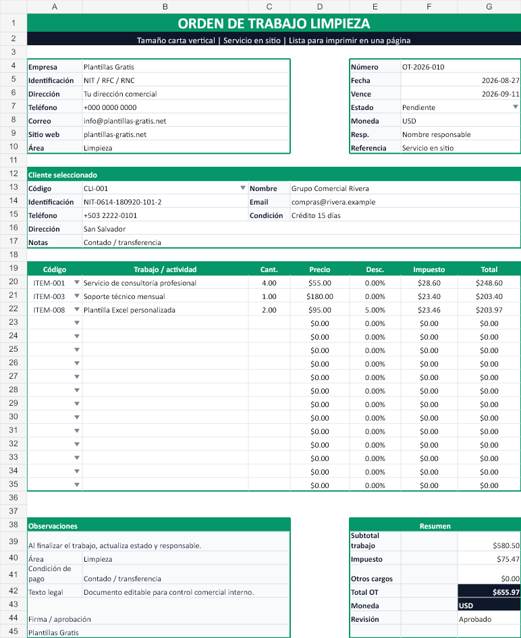The height and width of the screenshot is (638, 521).
Task: Click the plantillas-gratis.net website cell
Action: coord(186,134)
